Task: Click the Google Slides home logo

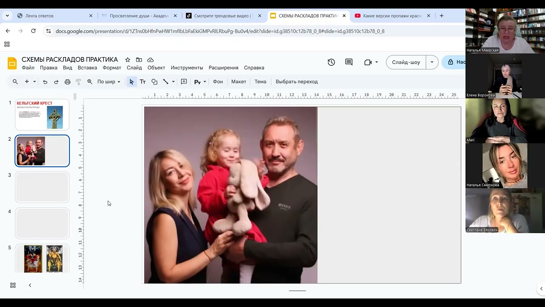Action: coord(12,64)
